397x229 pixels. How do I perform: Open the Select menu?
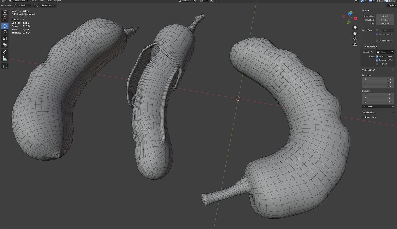pyautogui.click(x=42, y=1)
